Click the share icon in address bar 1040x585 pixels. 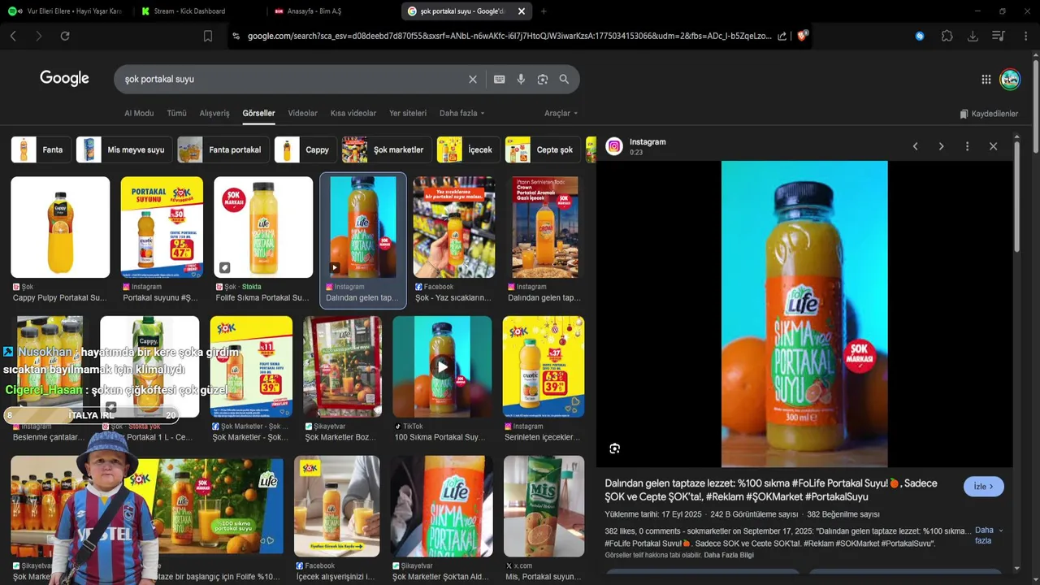782,36
